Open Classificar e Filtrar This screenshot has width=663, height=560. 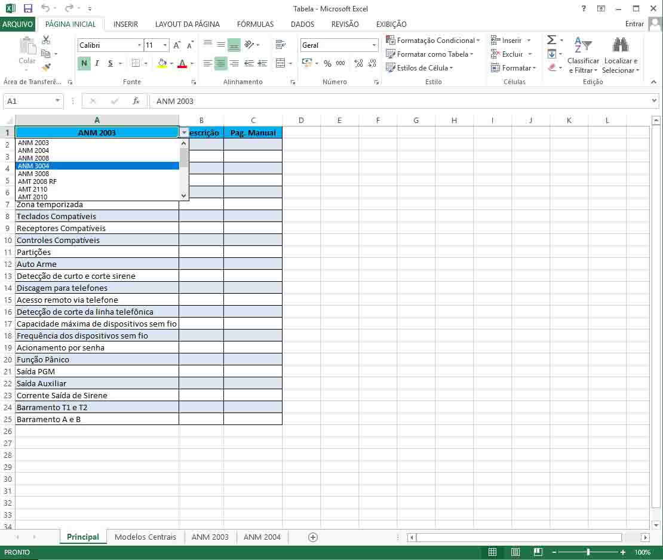tap(583, 56)
